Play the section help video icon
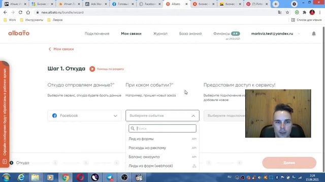Viewport: 325px width, 182px height. coord(92,69)
